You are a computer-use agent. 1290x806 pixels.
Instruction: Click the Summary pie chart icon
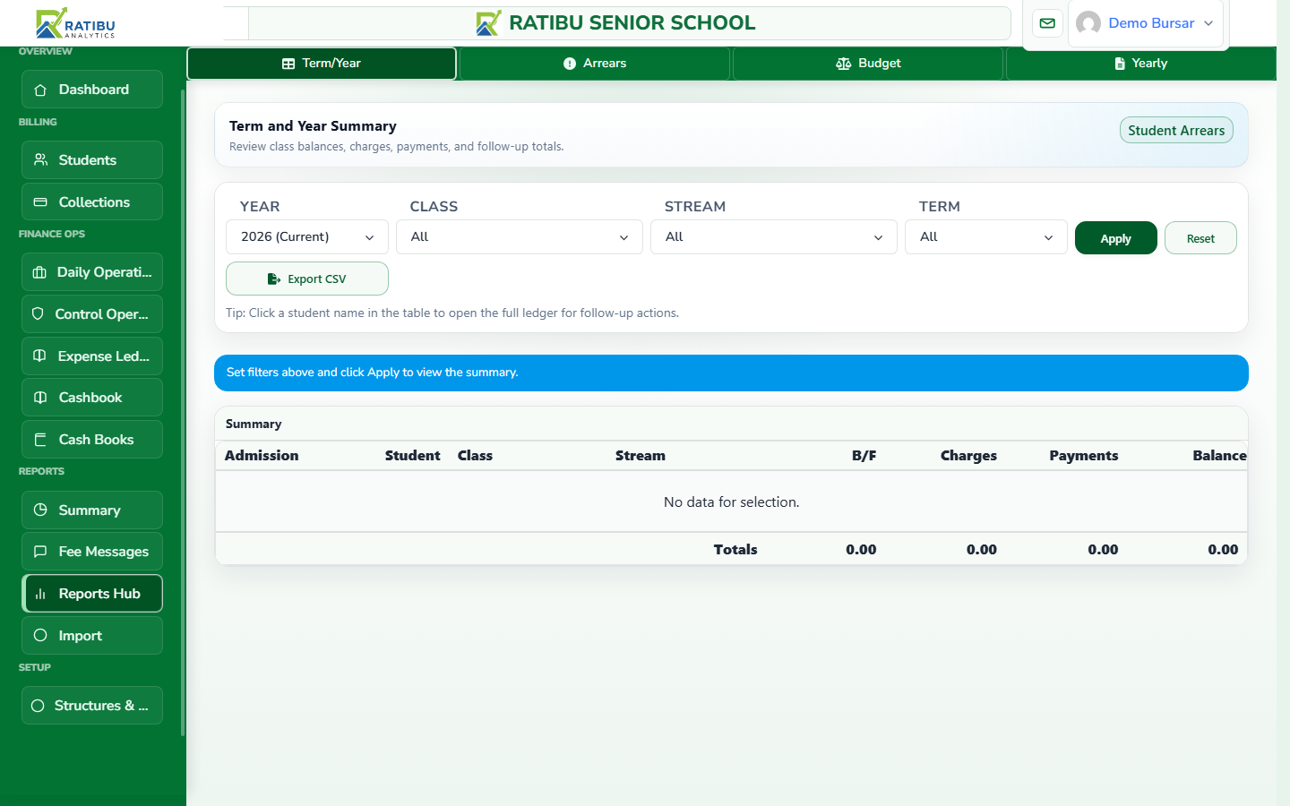pyautogui.click(x=40, y=510)
